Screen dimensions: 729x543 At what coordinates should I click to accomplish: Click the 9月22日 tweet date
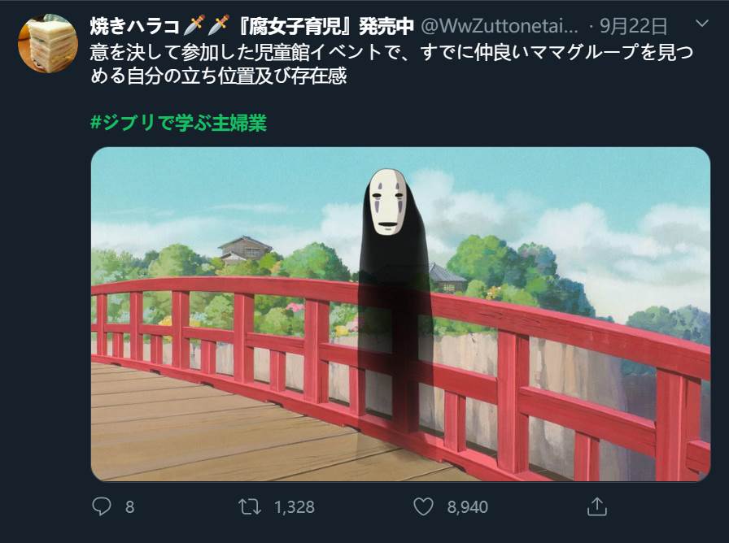(x=633, y=26)
